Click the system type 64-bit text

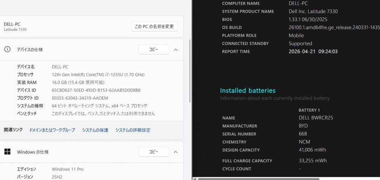point(99,106)
